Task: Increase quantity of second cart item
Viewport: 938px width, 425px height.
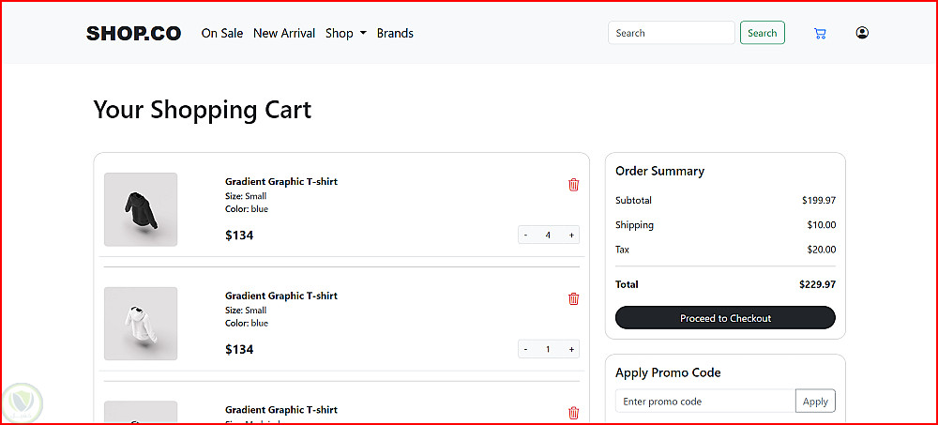Action: [x=571, y=350]
